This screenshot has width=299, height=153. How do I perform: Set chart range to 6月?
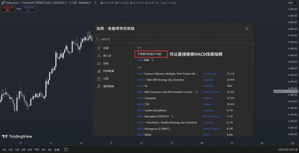point(30,150)
